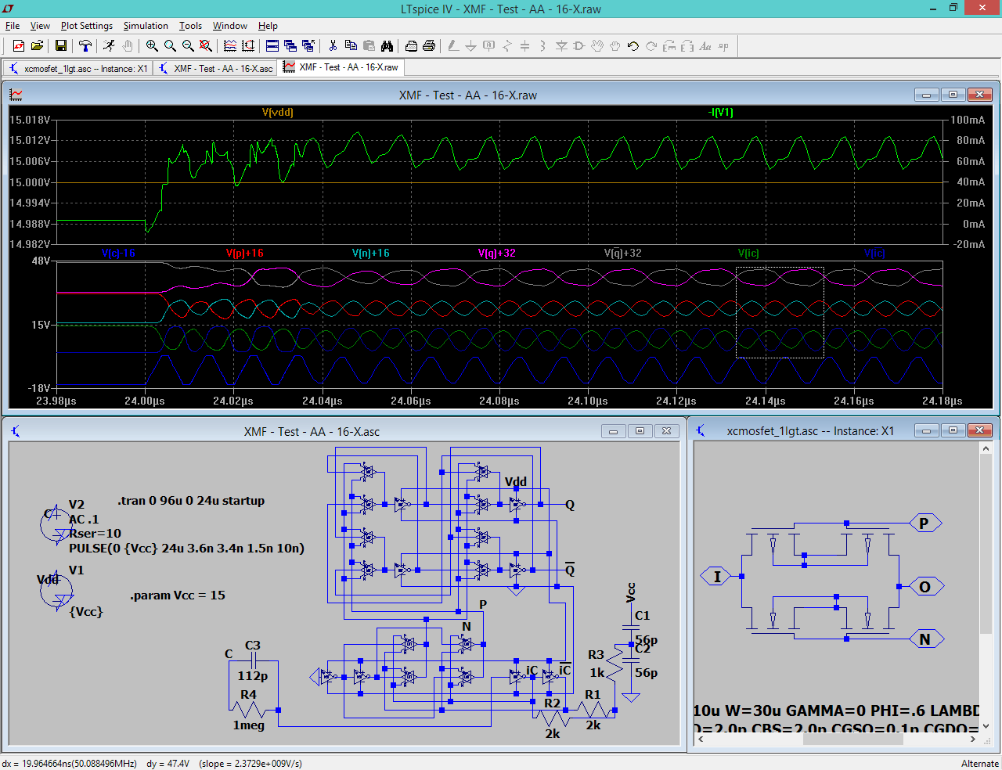Click the Place Component gate icon

(579, 46)
